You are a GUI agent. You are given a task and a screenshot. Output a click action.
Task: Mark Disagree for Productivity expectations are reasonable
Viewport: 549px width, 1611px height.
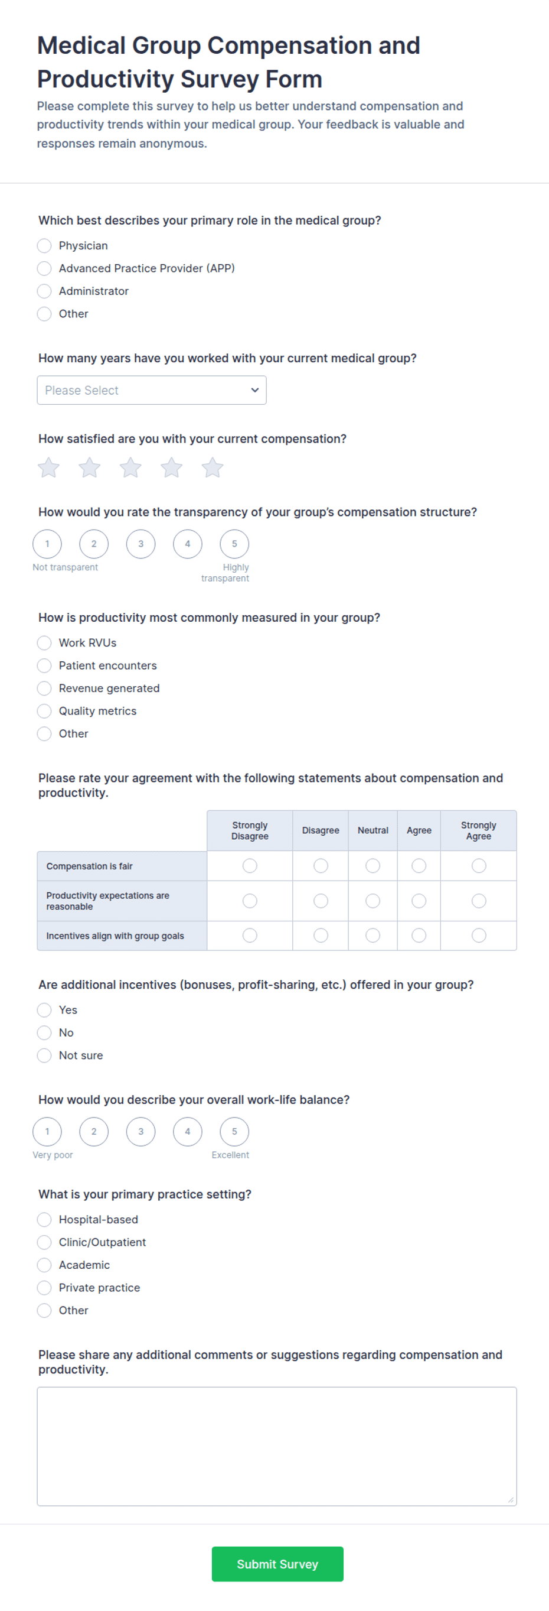(321, 900)
